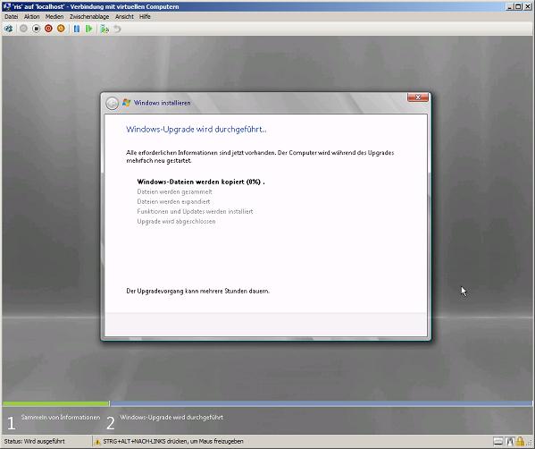Image resolution: width=535 pixels, height=449 pixels.
Task: Click 'Windows-Dateien werden kopiert (0%)' step
Action: click(x=201, y=182)
